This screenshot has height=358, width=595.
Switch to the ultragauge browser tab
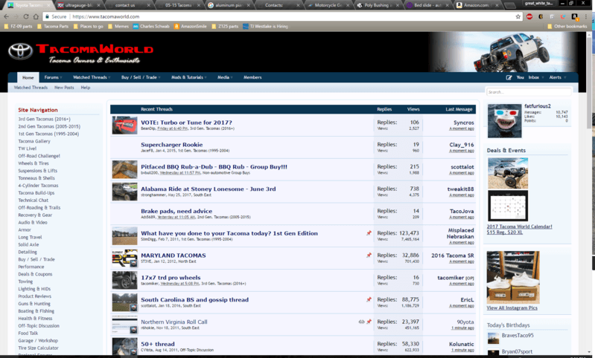[x=79, y=5]
